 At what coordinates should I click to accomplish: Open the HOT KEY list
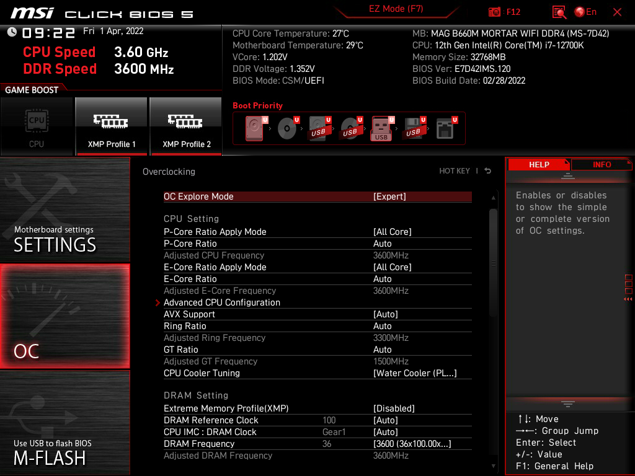455,171
